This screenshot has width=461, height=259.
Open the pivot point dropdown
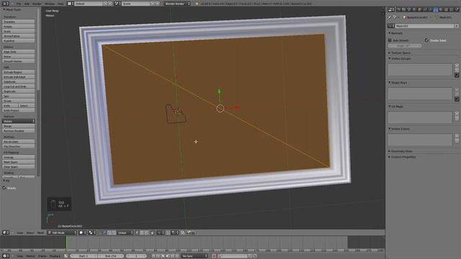(x=92, y=232)
